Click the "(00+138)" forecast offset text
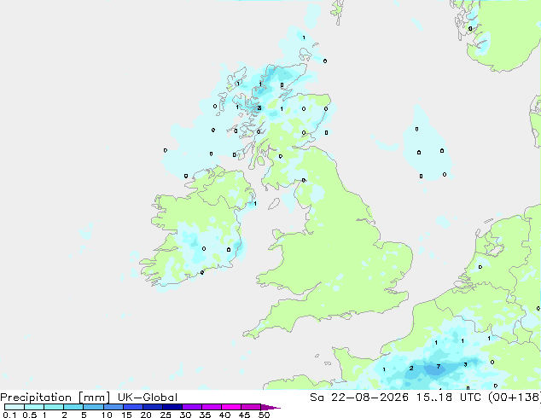541x418 pixels. [x=515, y=398]
